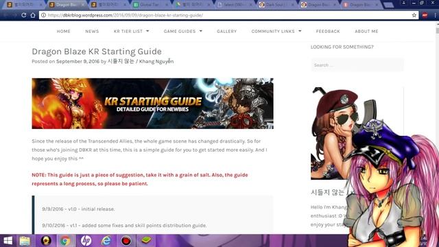Screen dimensions: 439x247
Task: Open the ABOUT ME menu item
Action: click(x=366, y=32)
